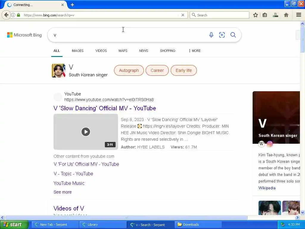
Task: Click the system tray icon near clock
Action: (283, 225)
